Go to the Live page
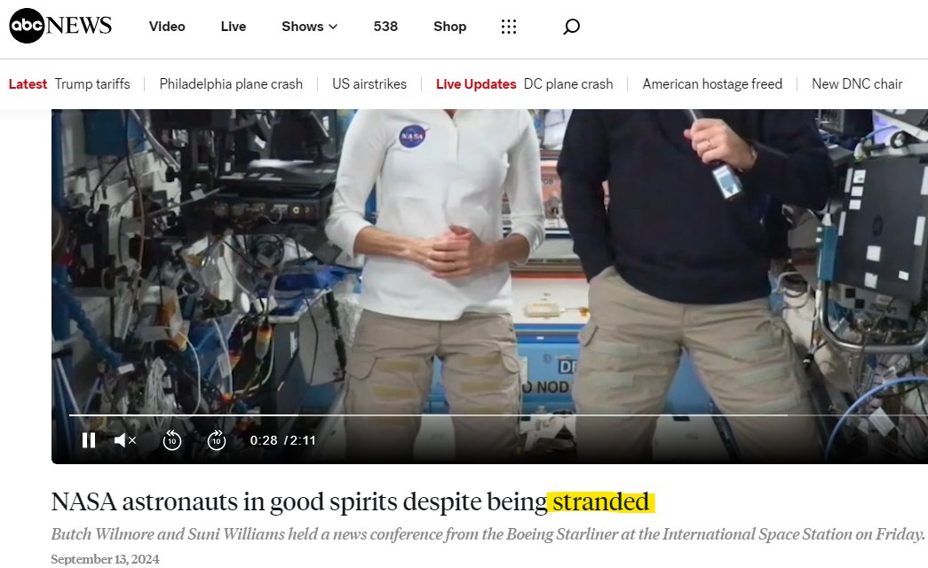928x568 pixels. [x=234, y=27]
